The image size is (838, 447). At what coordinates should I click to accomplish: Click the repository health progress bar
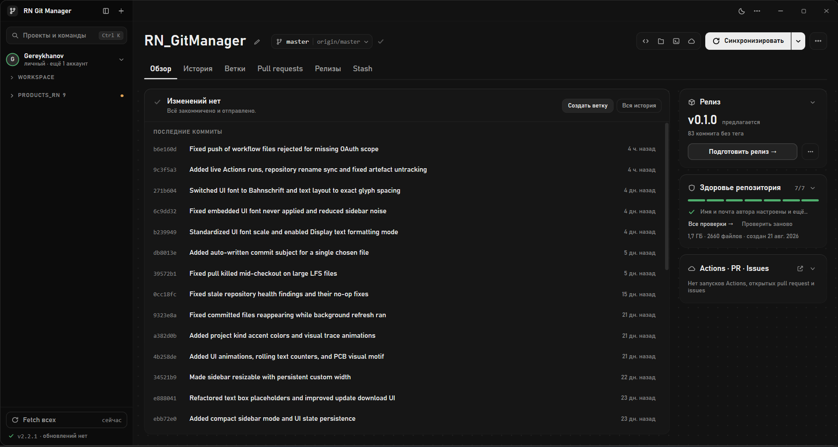click(x=753, y=200)
